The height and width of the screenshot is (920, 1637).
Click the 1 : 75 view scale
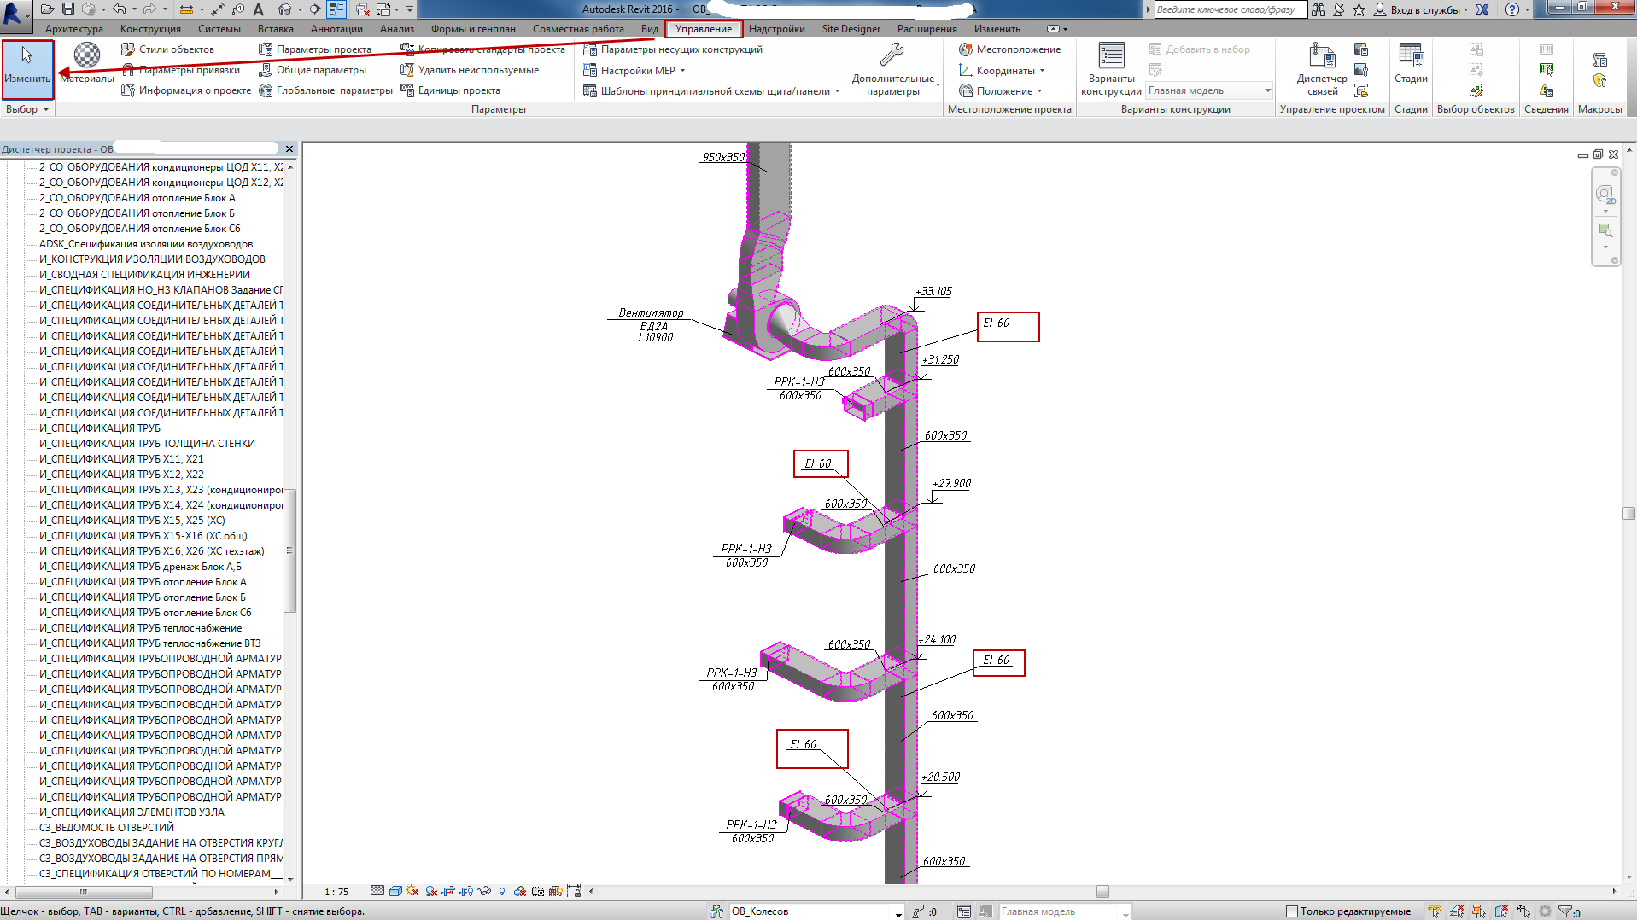tap(336, 892)
